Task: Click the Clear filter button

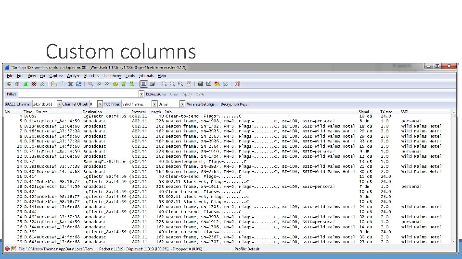Action: tap(174, 94)
